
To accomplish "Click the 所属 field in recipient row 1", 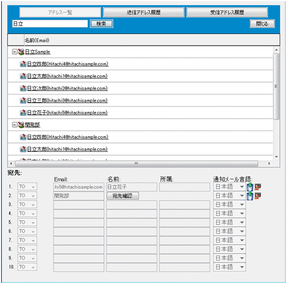I will point(185,187).
